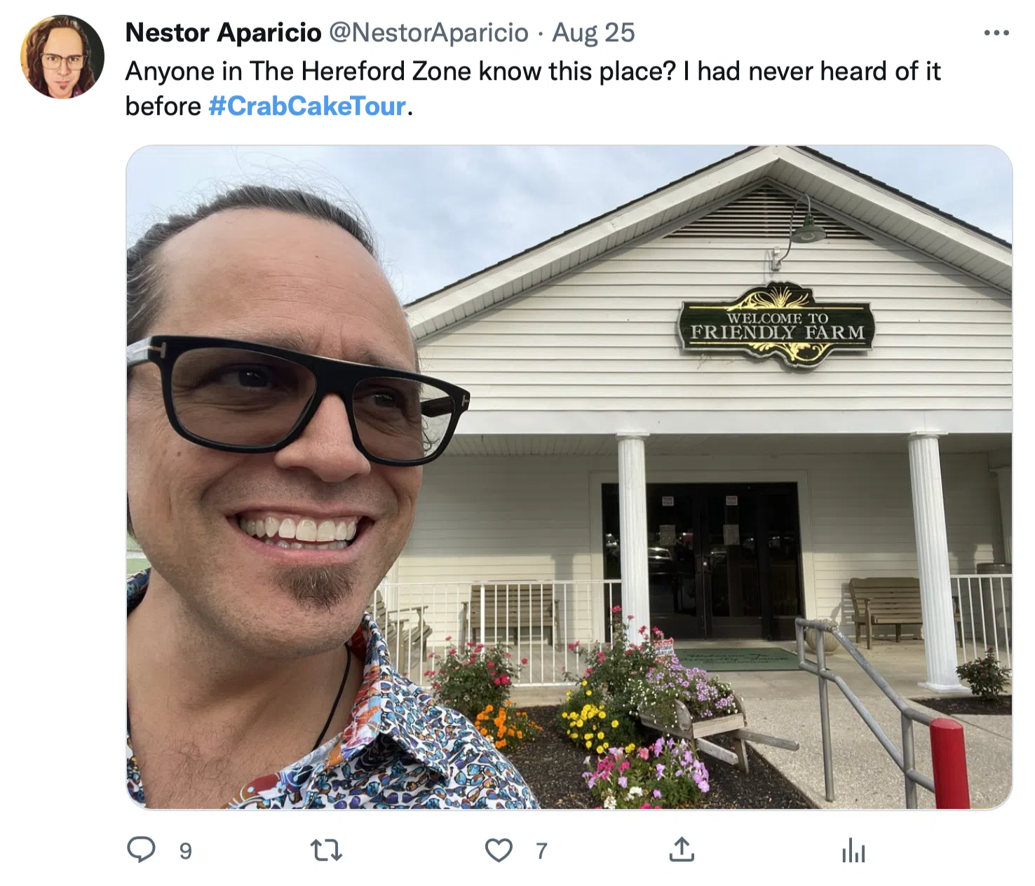
Task: Click the red bollard in the photo corner
Action: [949, 763]
